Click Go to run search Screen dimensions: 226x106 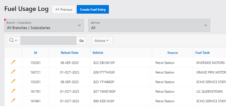click(x=82, y=40)
